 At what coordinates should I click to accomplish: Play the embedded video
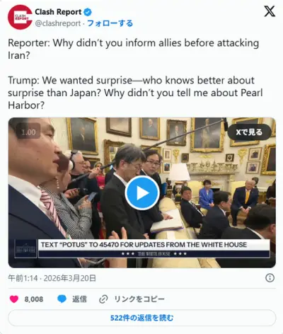(142, 192)
